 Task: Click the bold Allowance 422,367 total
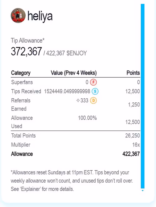click(131, 154)
